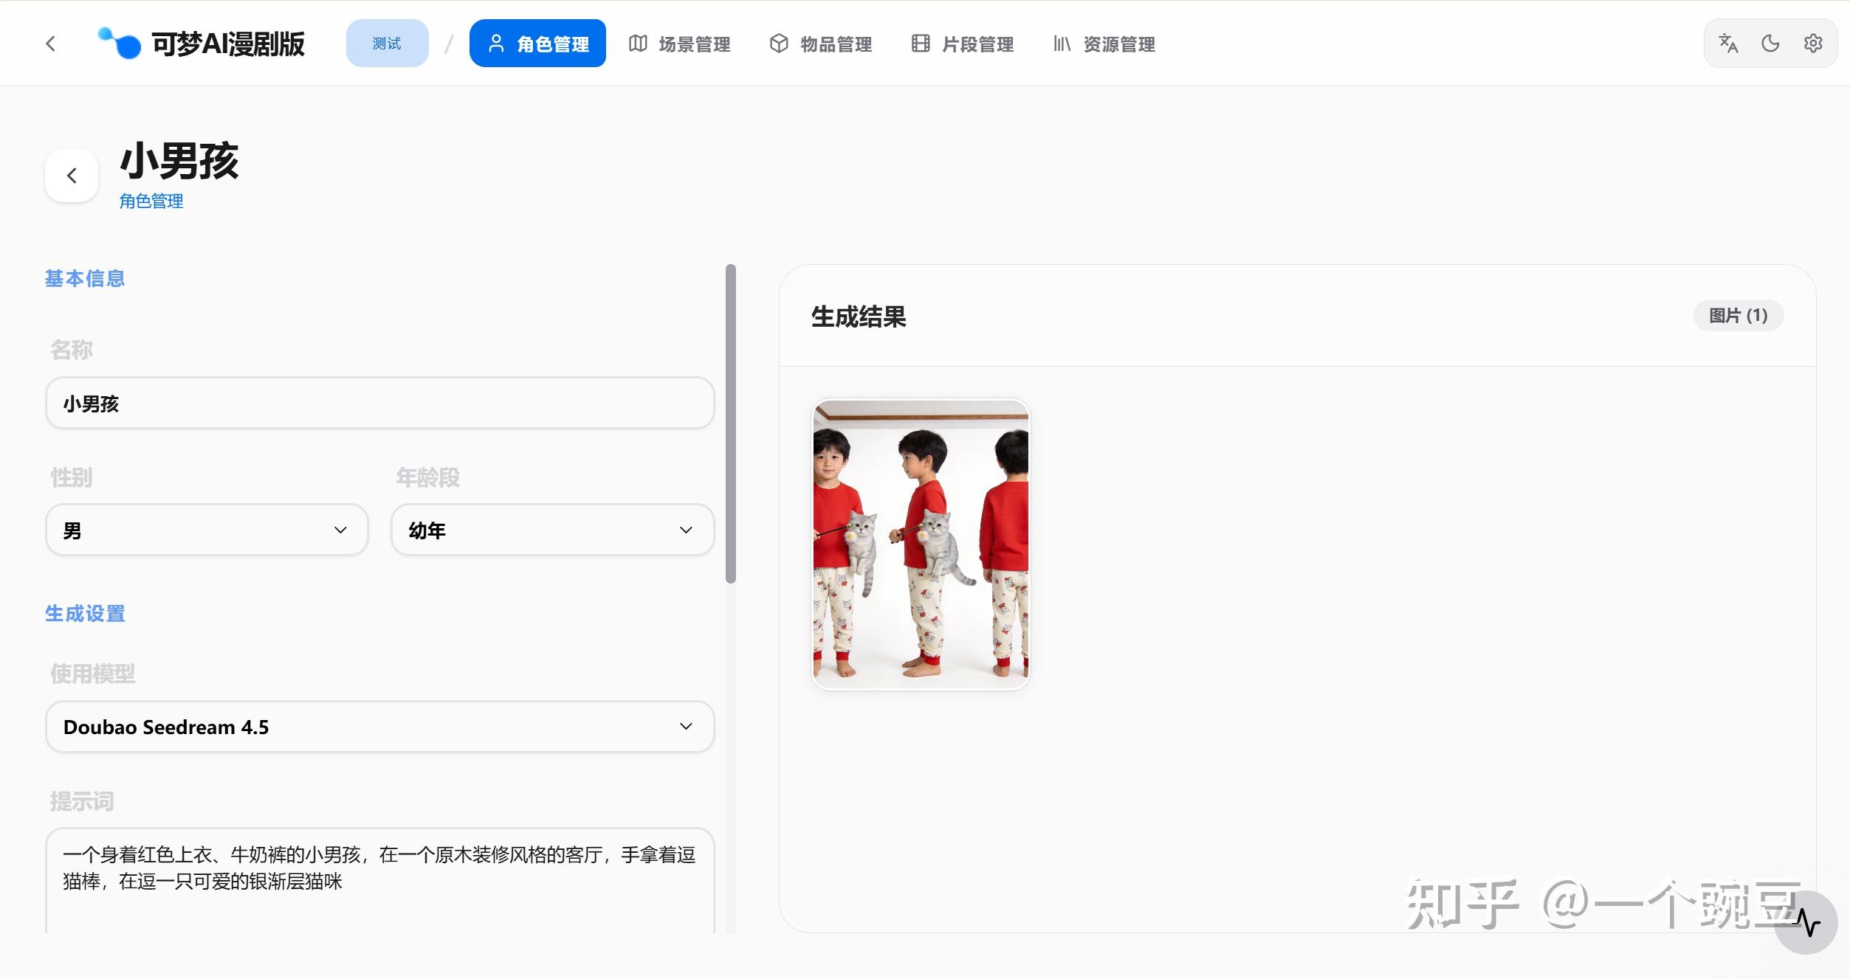The width and height of the screenshot is (1850, 979).
Task: Open the settings gear icon
Action: tap(1813, 44)
